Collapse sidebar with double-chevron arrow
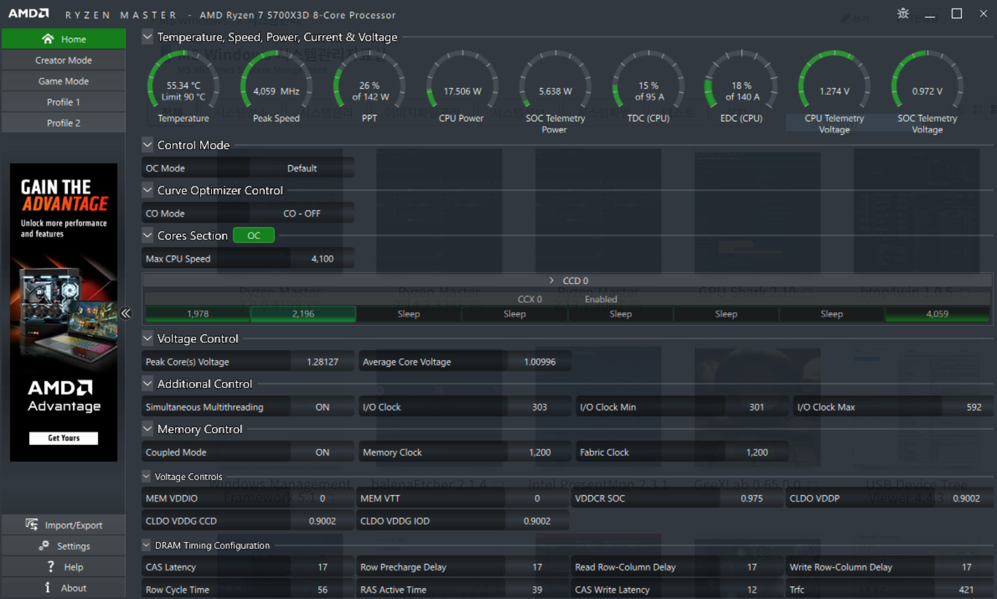The width and height of the screenshot is (997, 599). tap(126, 313)
